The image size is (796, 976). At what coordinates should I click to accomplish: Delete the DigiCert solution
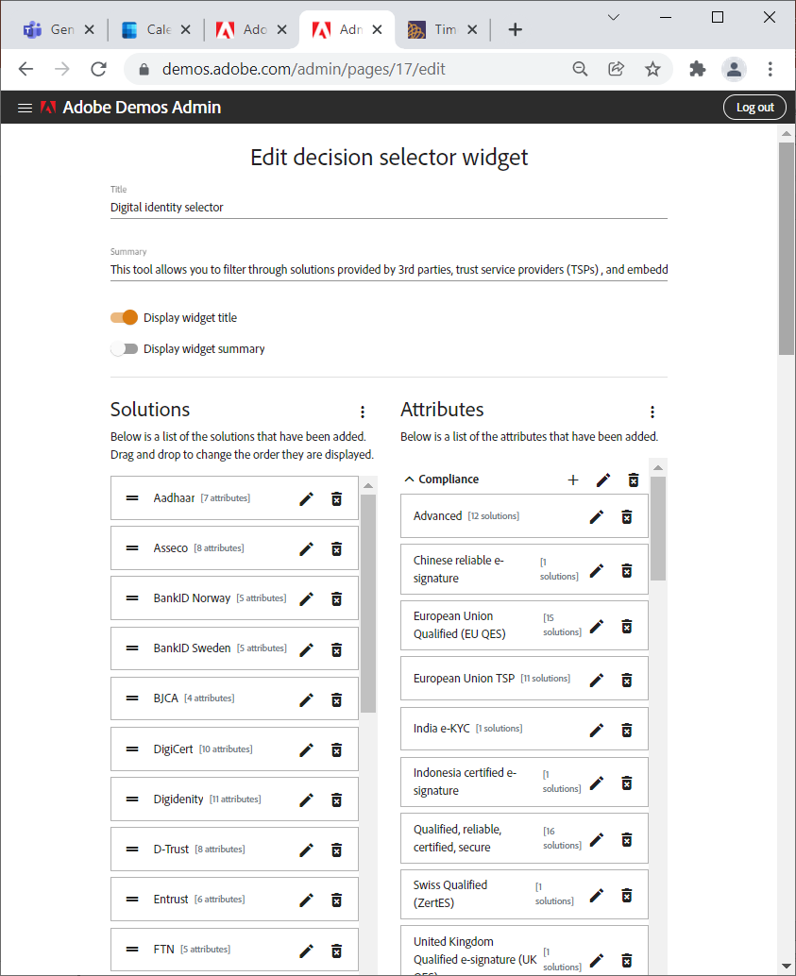click(336, 750)
